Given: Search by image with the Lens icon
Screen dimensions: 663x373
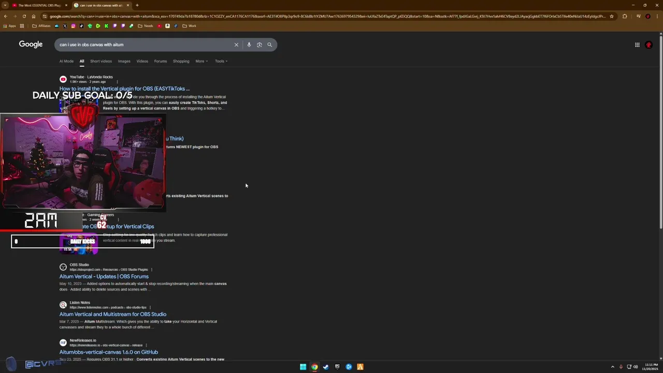Looking at the screenshot, I should (260, 45).
